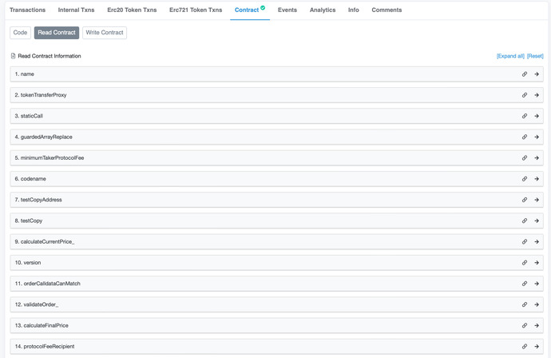551x358 pixels.
Task: Click link icon on calculateFinalPrice row
Action: (525, 326)
